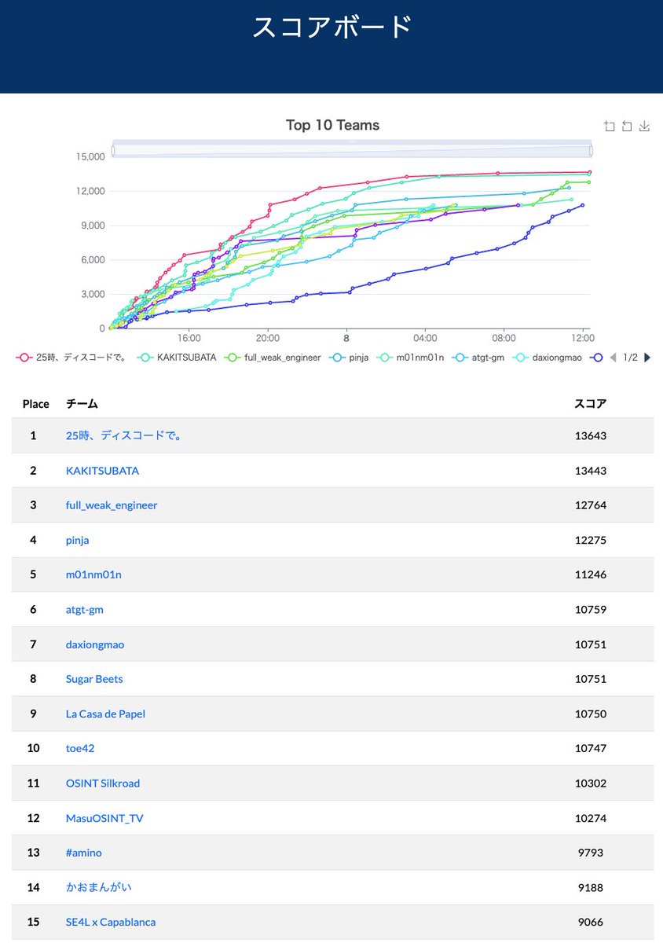Click the restore zoom icon on the chart
Screen dimensions: 663x943
tap(625, 126)
